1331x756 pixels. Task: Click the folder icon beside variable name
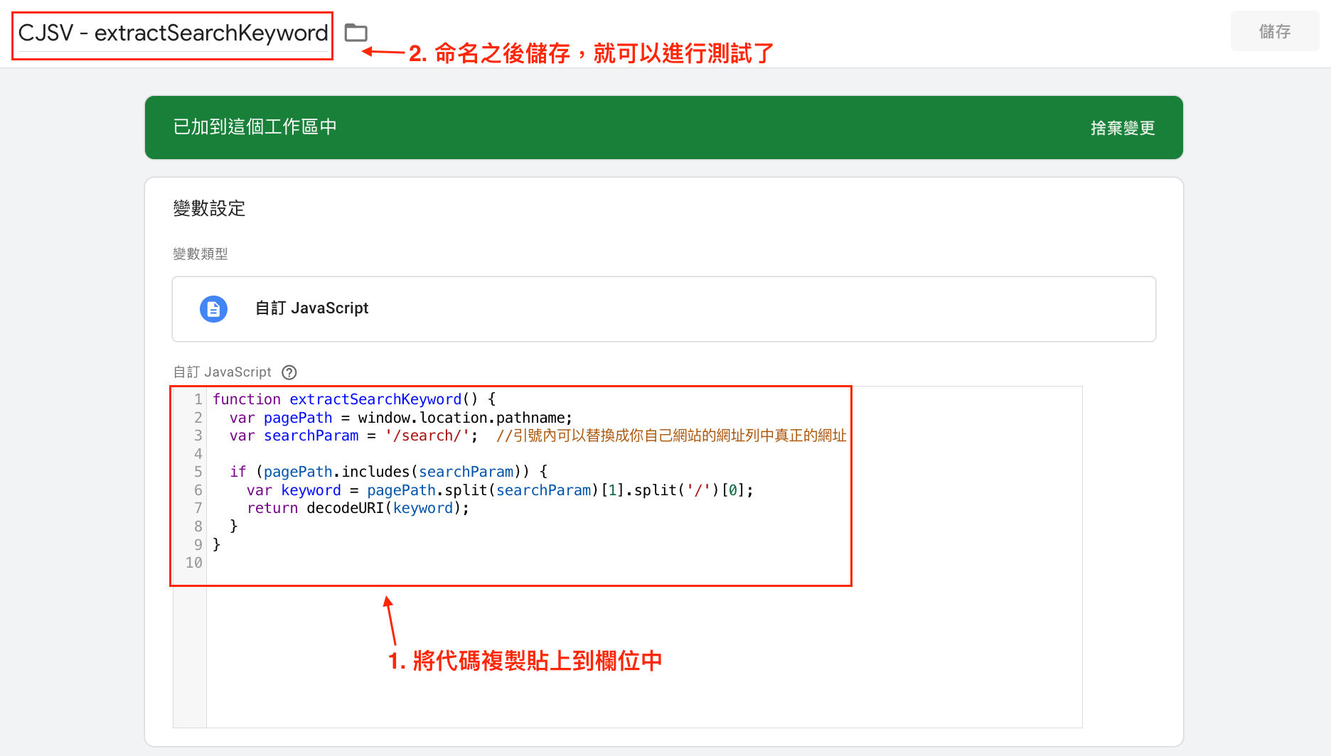coord(356,33)
